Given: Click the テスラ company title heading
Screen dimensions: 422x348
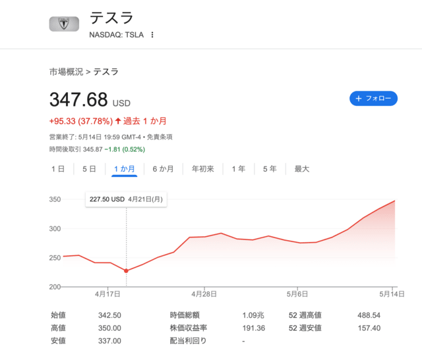Looking at the screenshot, I should coord(111,18).
